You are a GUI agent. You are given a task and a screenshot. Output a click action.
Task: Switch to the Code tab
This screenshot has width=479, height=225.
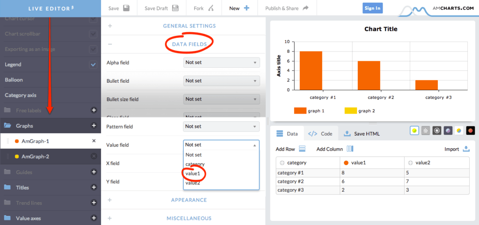click(x=320, y=133)
